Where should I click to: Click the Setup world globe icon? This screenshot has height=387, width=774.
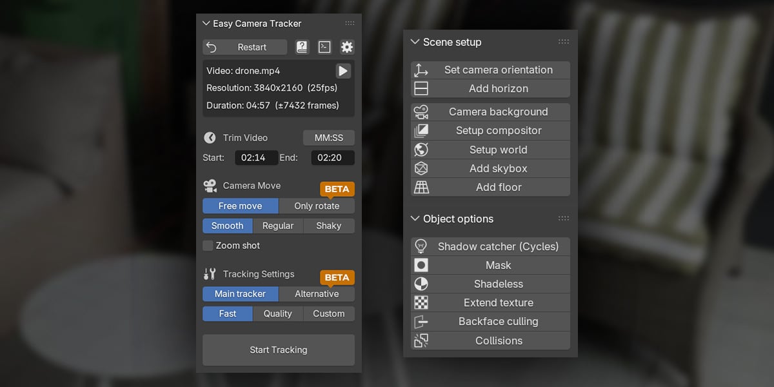point(421,150)
